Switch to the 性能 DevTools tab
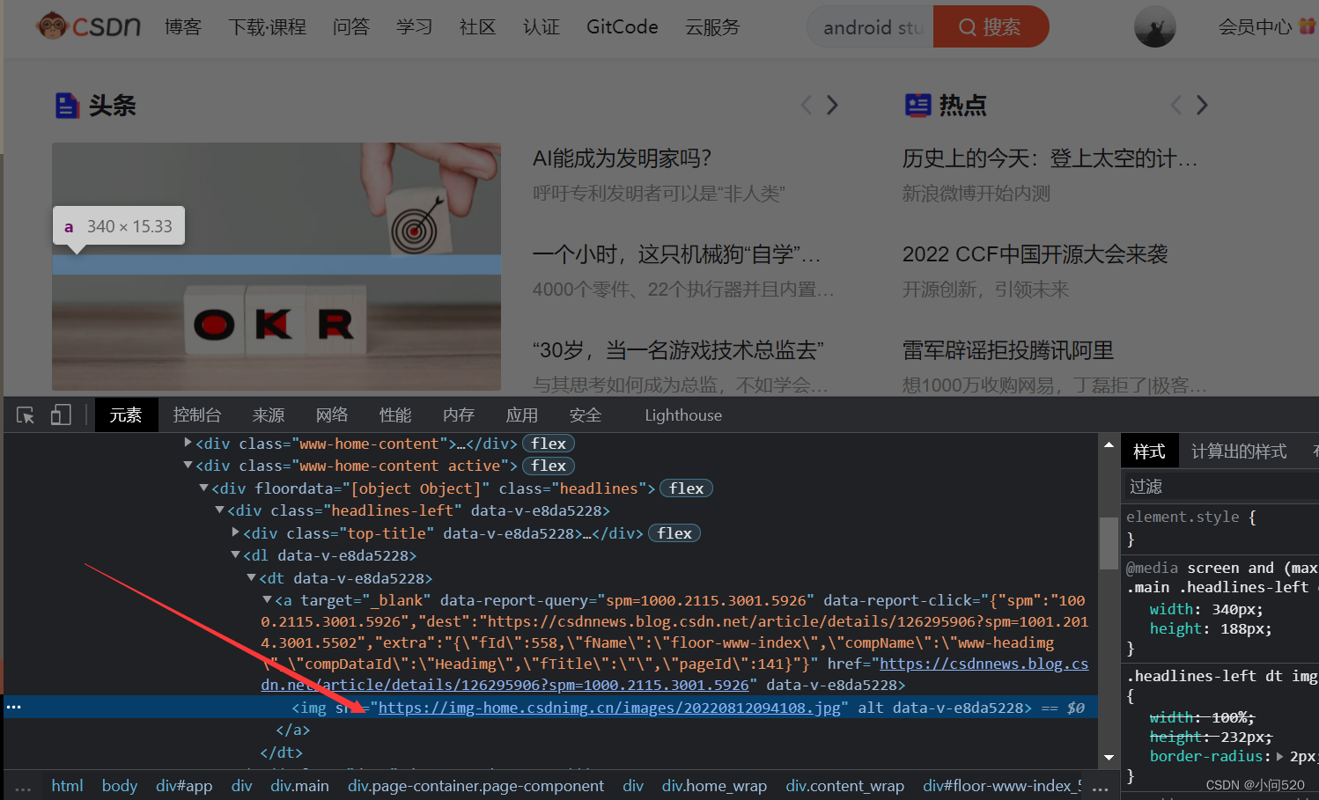 click(x=395, y=415)
